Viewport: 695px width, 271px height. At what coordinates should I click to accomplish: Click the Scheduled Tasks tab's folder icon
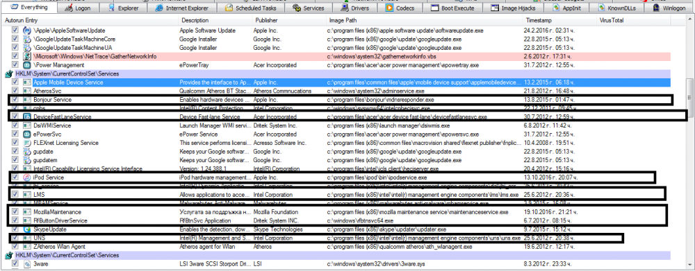click(x=229, y=8)
